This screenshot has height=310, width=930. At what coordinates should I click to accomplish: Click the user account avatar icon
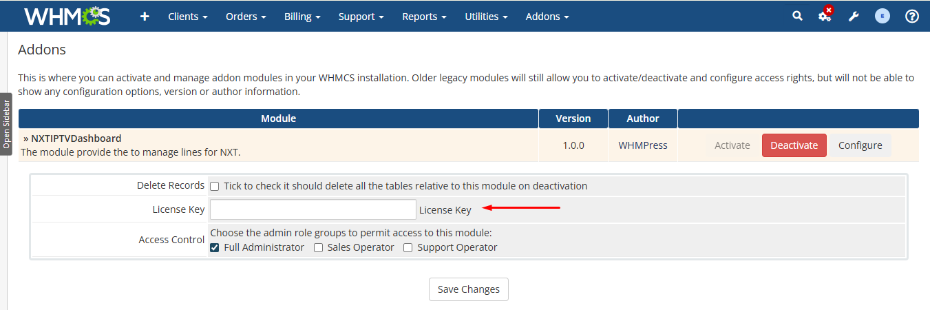883,17
